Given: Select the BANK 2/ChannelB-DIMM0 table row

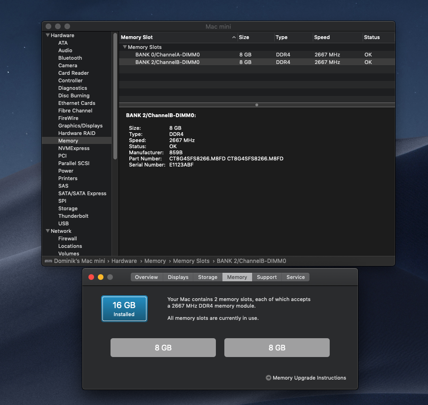Looking at the screenshot, I should 257,62.
